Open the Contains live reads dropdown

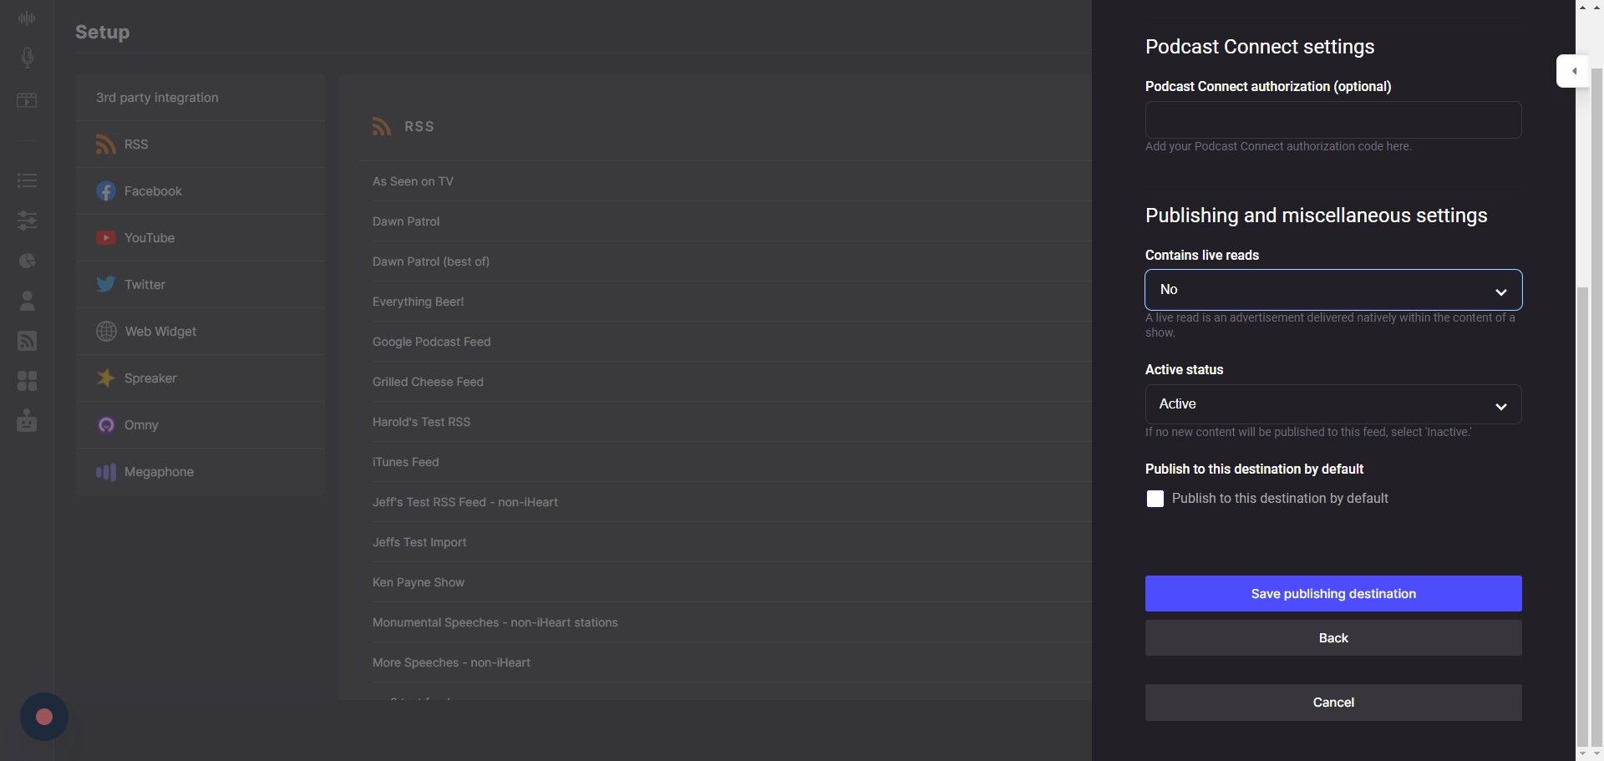1332,290
